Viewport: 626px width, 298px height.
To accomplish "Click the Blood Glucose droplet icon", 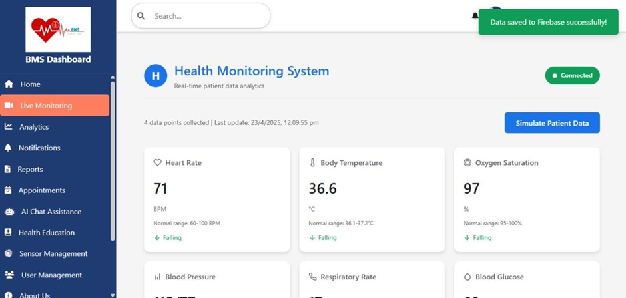I will click(467, 277).
